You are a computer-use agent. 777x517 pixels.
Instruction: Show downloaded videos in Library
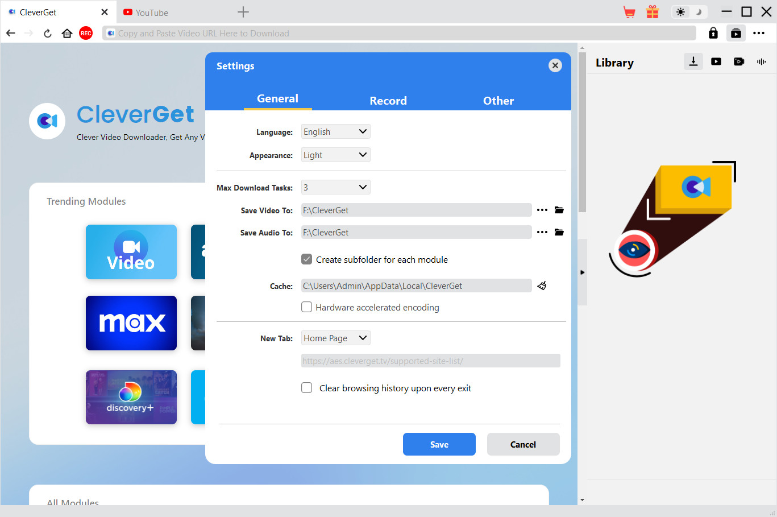coord(716,61)
